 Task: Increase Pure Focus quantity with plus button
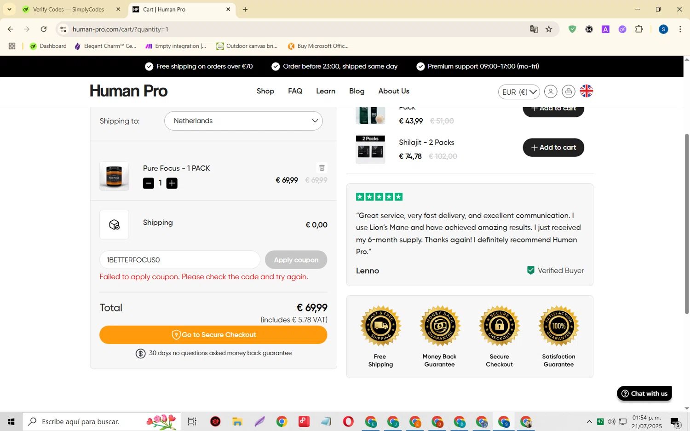(x=172, y=183)
